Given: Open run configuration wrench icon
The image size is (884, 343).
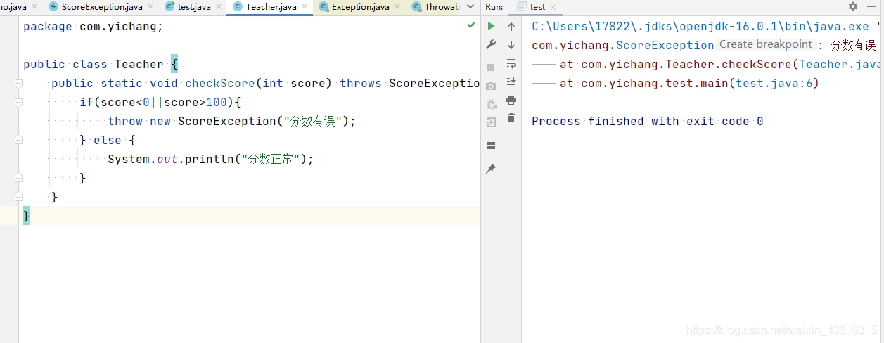Looking at the screenshot, I should pyautogui.click(x=491, y=44).
